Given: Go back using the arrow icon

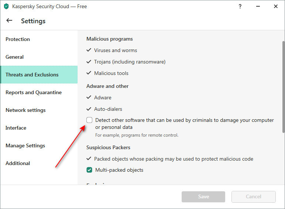Looking at the screenshot, I should click(x=9, y=20).
